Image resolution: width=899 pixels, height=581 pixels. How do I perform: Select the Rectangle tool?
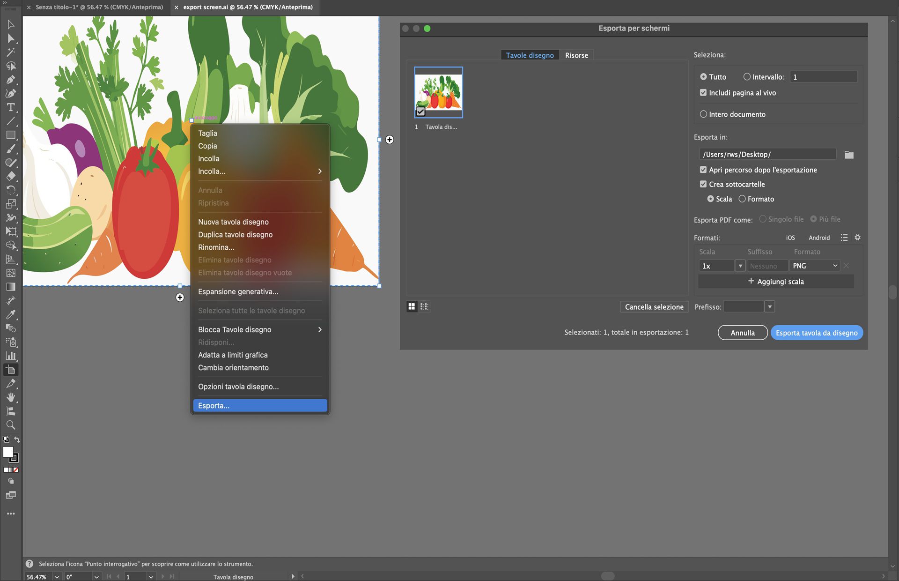(x=11, y=135)
